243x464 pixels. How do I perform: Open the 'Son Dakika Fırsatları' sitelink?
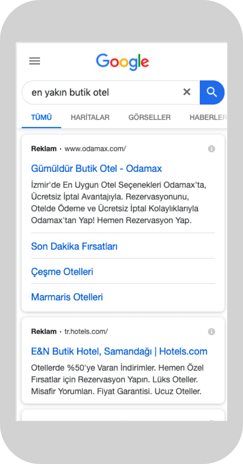pos(74,246)
